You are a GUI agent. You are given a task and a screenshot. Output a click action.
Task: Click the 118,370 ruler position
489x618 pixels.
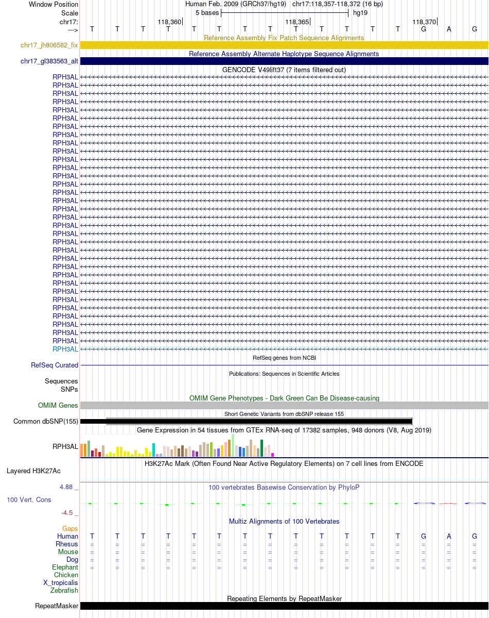coord(424,22)
